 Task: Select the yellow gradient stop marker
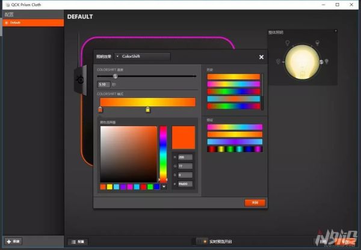click(148, 109)
